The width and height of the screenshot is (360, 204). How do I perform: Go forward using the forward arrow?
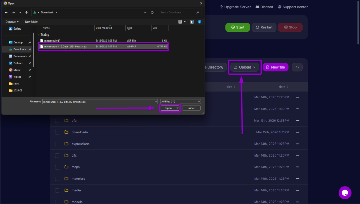13,12
